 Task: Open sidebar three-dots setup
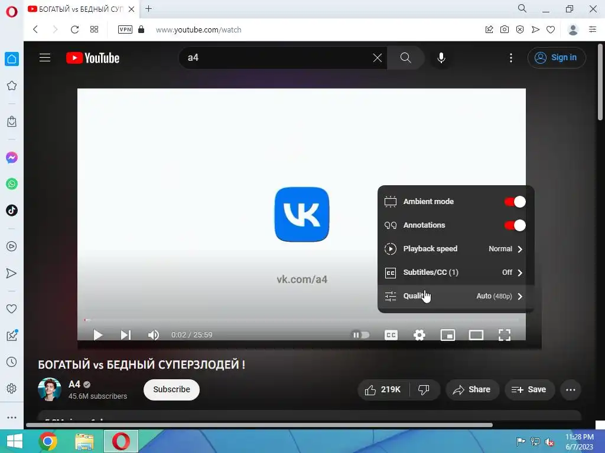(12, 417)
